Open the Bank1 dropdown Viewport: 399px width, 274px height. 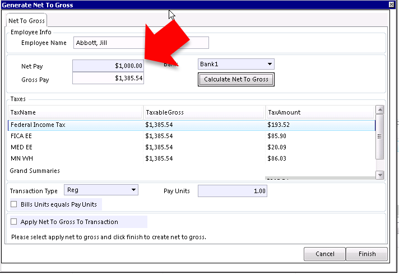tap(236, 64)
